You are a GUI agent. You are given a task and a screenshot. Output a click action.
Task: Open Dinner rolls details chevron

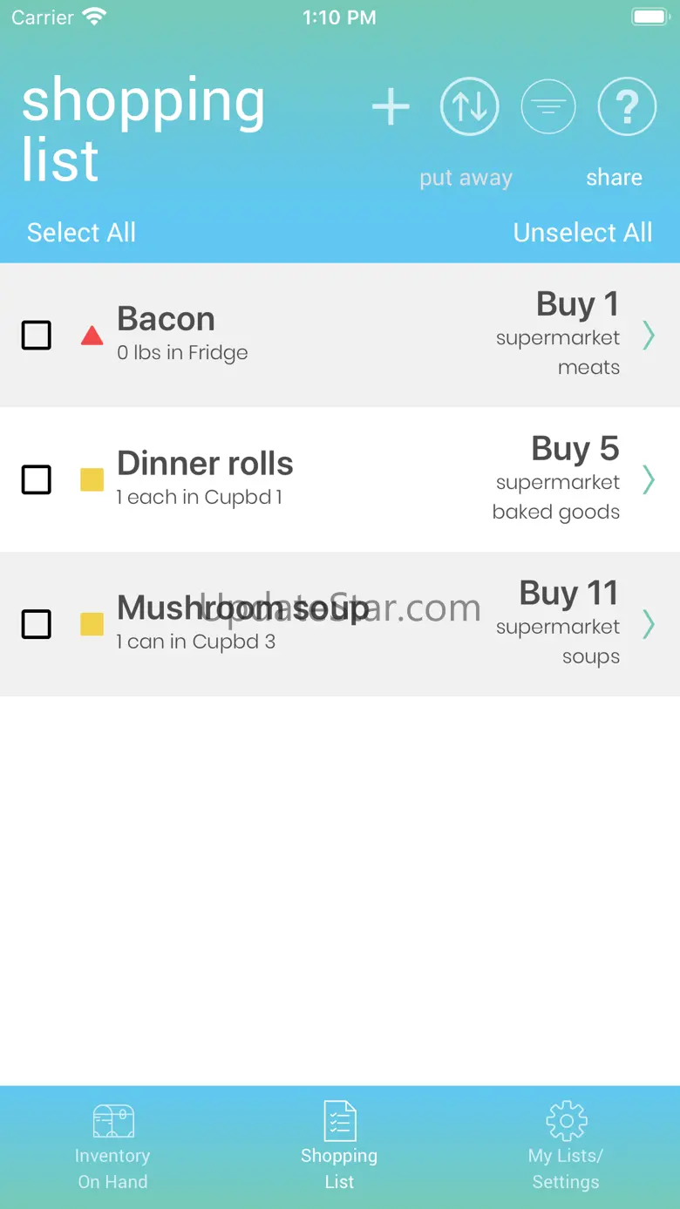tap(648, 479)
